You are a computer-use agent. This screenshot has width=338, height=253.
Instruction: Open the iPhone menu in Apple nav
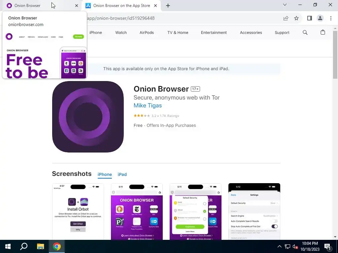[x=95, y=33]
